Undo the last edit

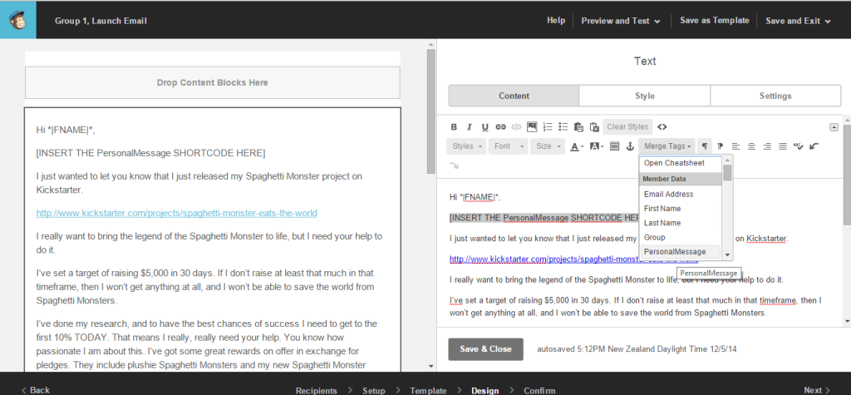pos(814,146)
